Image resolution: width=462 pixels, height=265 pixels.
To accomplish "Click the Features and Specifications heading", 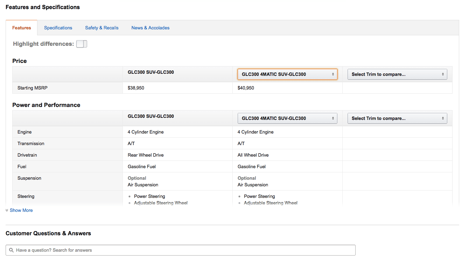I will coord(43,7).
